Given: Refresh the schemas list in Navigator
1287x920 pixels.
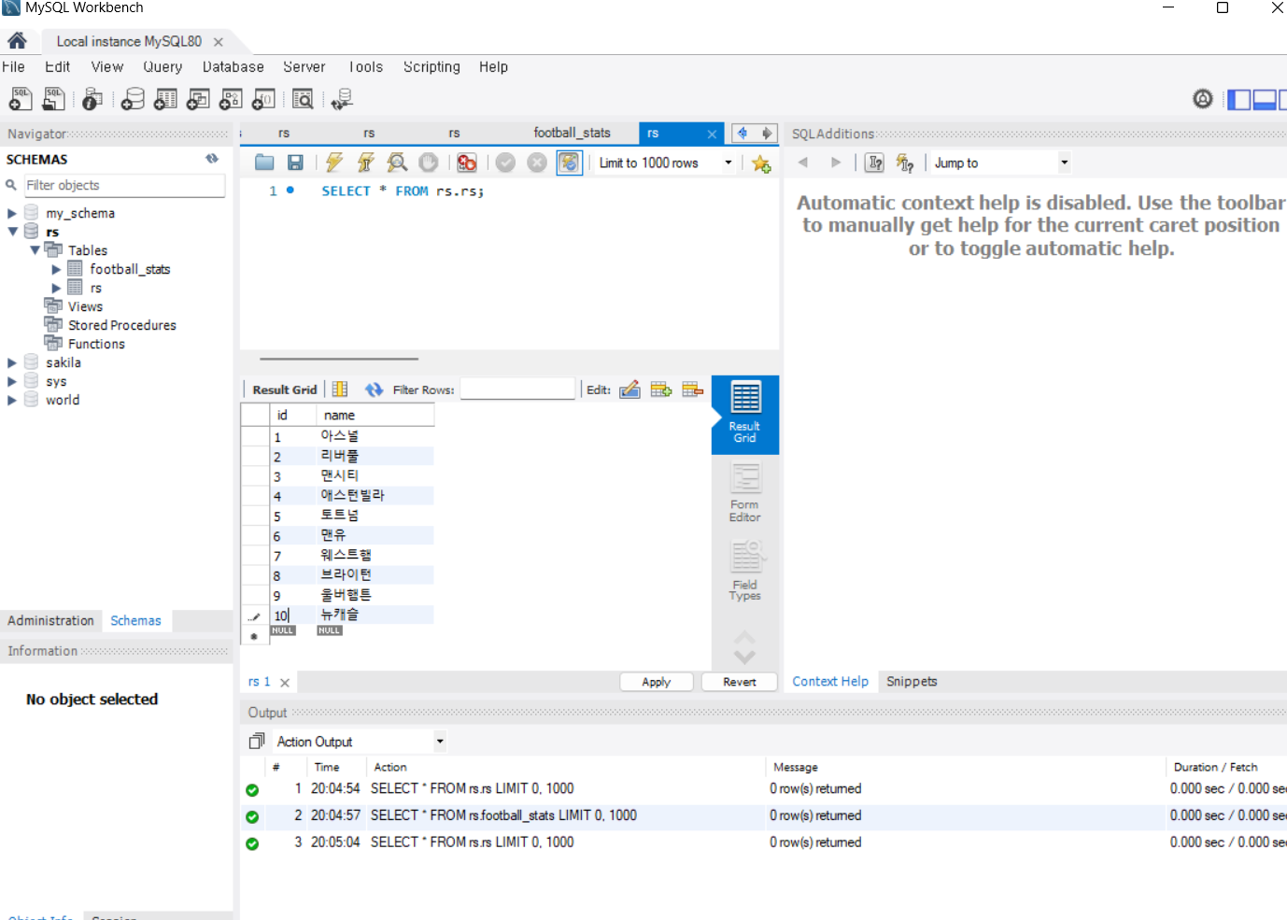Looking at the screenshot, I should [x=212, y=159].
